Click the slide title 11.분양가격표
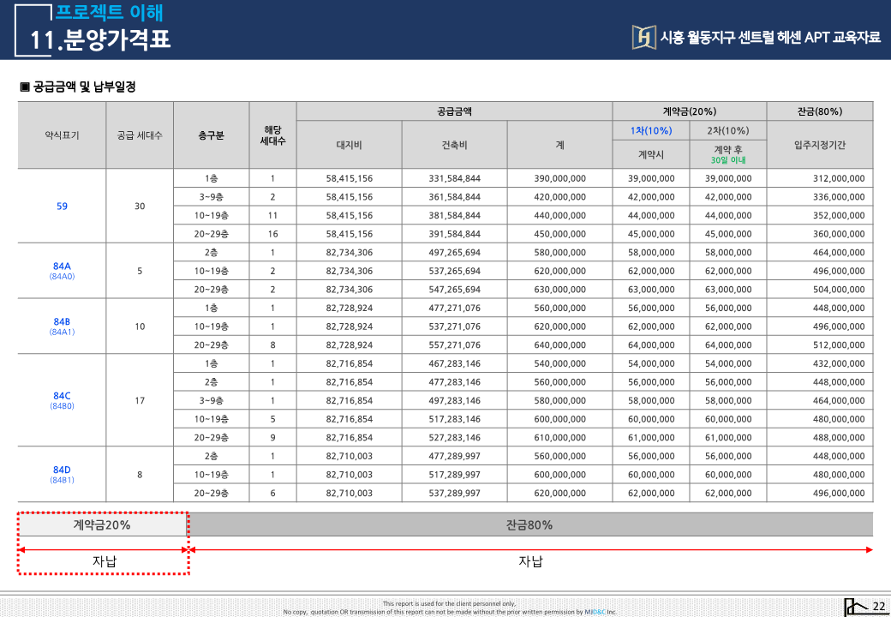This screenshot has height=617, width=891. click(100, 39)
